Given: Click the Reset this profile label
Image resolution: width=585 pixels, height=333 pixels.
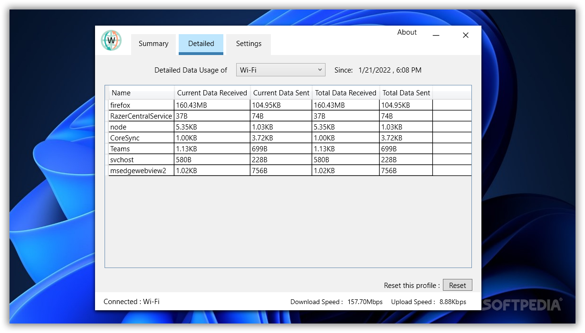Looking at the screenshot, I should point(412,286).
